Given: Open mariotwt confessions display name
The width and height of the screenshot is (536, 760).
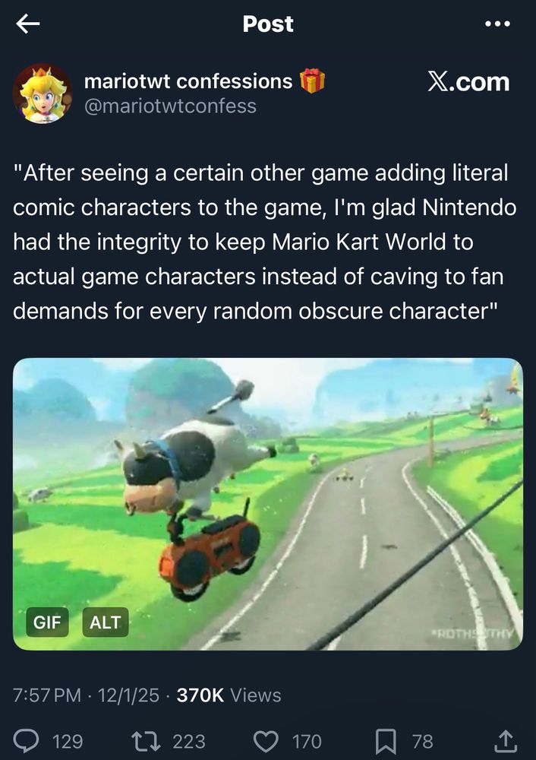Looking at the screenshot, I should [188, 81].
